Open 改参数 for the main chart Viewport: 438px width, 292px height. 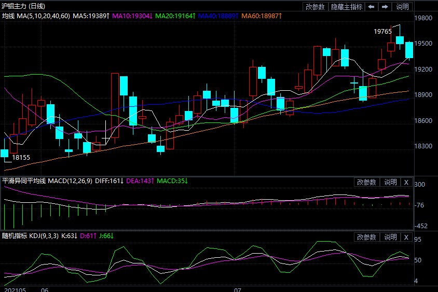tap(315, 7)
